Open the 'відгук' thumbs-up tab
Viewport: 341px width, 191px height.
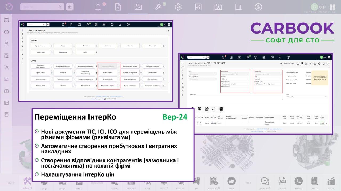[x=231, y=182]
